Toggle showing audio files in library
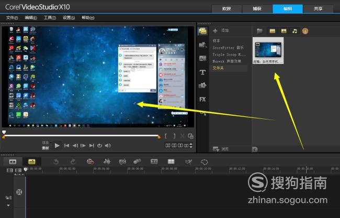The width and height of the screenshot is (340, 218). (294, 31)
